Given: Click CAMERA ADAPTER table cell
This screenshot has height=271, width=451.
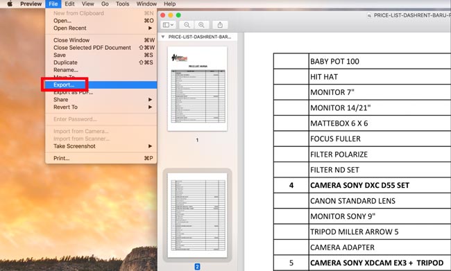Looking at the screenshot, I should [x=380, y=247].
